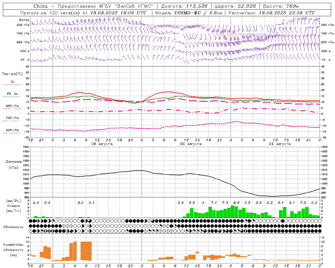Click the '0.1' precipitation value

pyautogui.click(x=91, y=203)
